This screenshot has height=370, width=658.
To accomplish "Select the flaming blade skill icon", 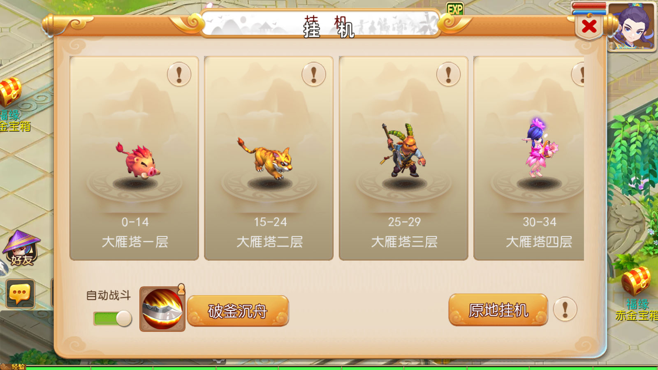I will [162, 309].
